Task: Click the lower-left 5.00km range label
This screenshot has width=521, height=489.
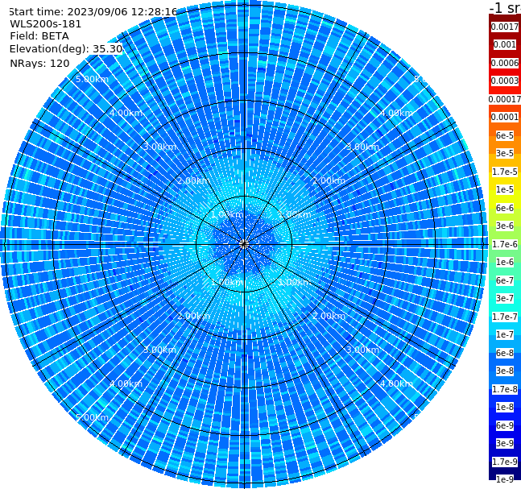Action: 92,417
